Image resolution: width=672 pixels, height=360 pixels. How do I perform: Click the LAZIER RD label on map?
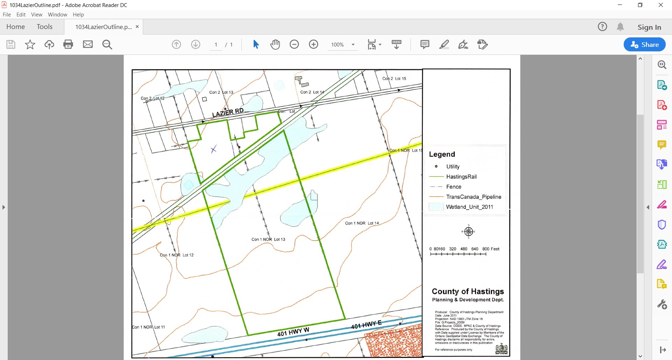click(228, 113)
